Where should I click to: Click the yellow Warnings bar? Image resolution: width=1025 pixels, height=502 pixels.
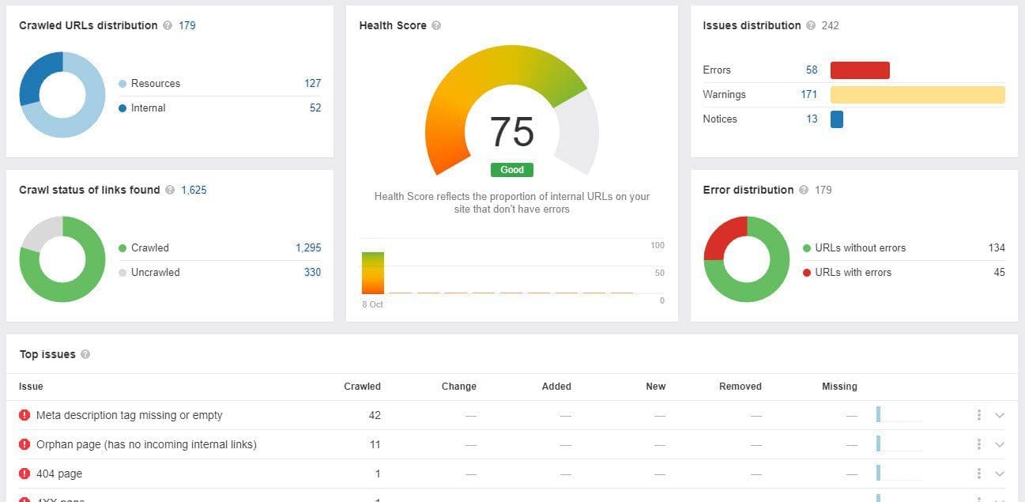click(x=918, y=95)
